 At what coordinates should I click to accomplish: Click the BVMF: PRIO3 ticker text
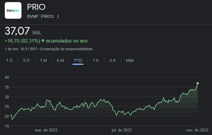click(x=40, y=16)
